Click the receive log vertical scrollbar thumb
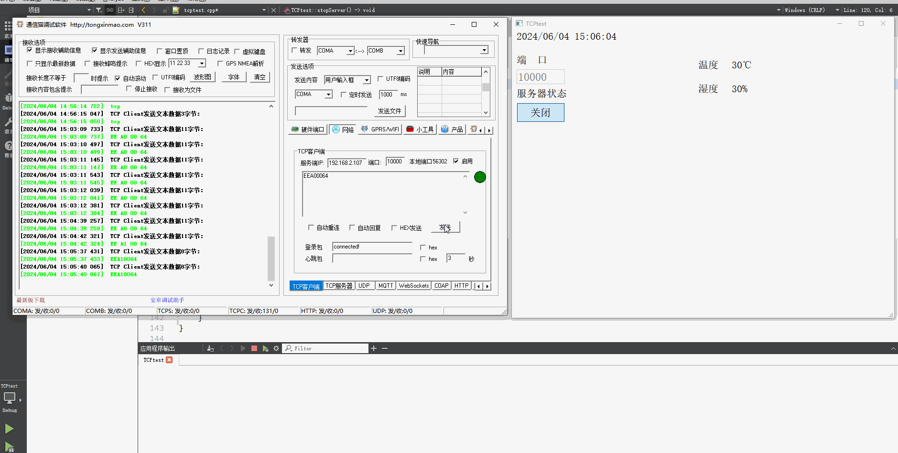Screen dimensions: 898x453 point(271,259)
